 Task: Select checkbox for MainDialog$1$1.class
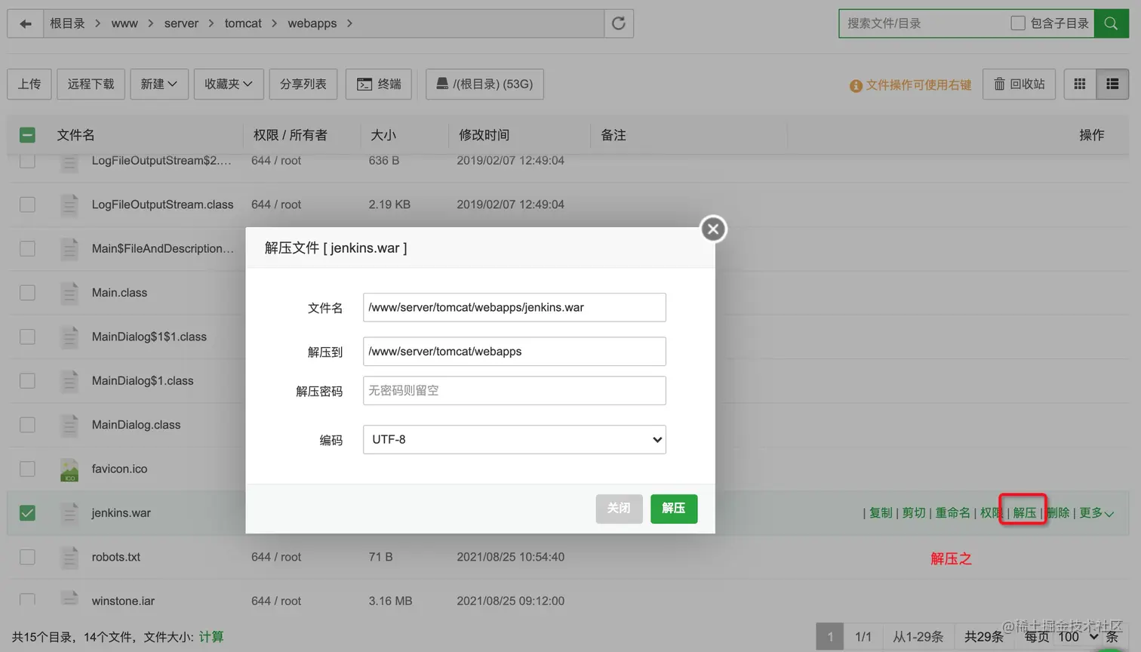[27, 337]
